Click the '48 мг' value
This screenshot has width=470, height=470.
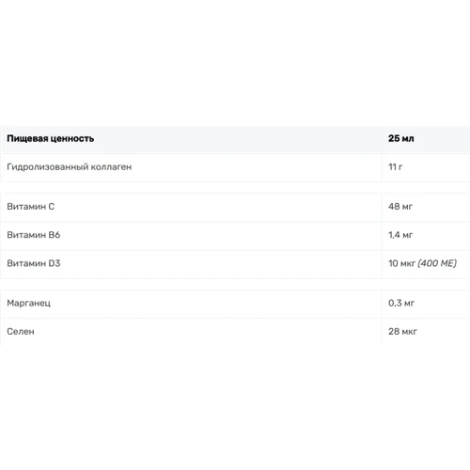[400, 207]
